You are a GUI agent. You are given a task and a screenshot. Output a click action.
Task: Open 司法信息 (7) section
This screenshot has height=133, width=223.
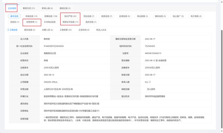89,16
